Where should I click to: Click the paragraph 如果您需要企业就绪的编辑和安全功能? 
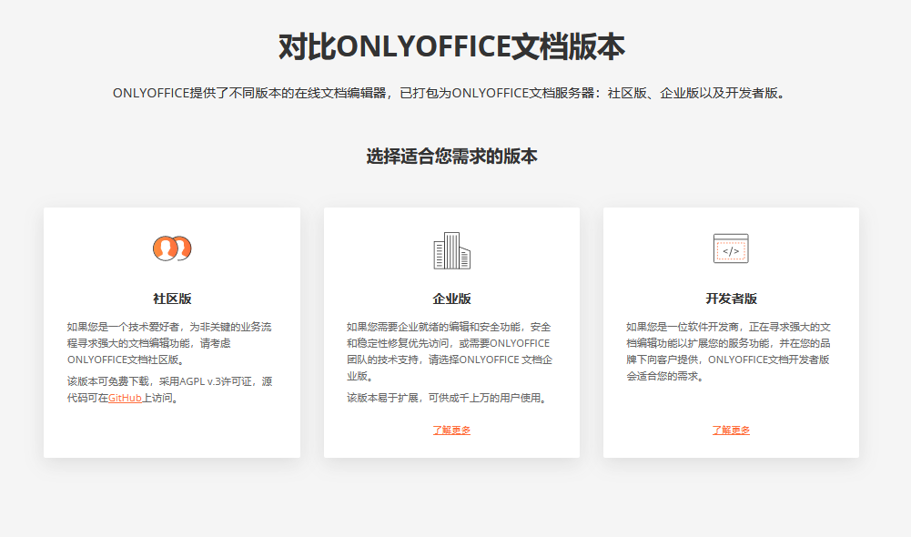[x=450, y=351]
